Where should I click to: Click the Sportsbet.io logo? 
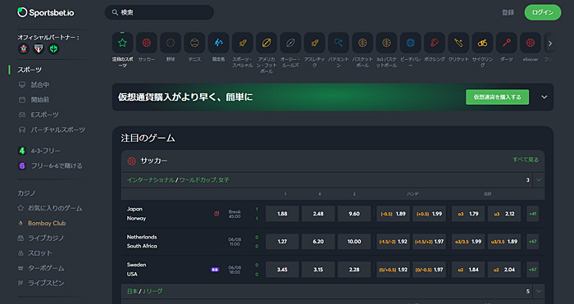(x=46, y=12)
